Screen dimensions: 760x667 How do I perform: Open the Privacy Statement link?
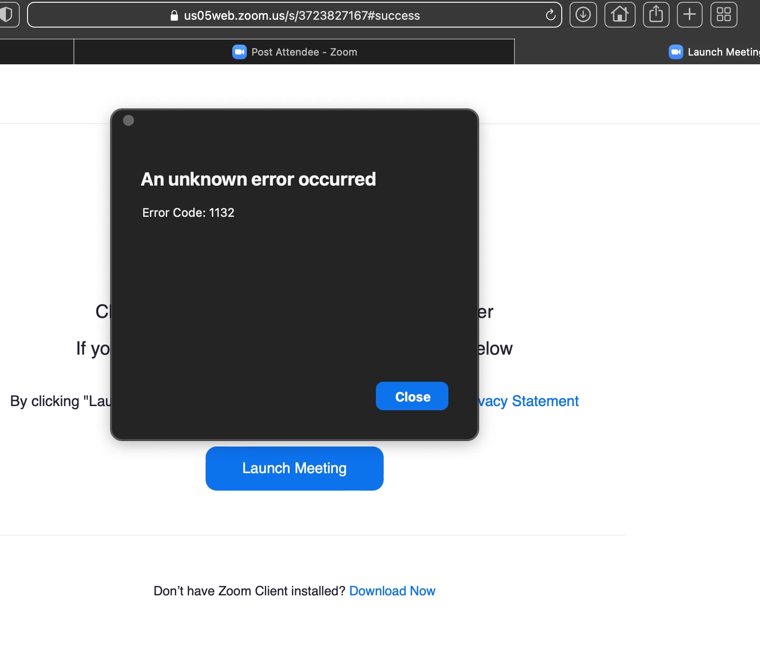coord(529,401)
